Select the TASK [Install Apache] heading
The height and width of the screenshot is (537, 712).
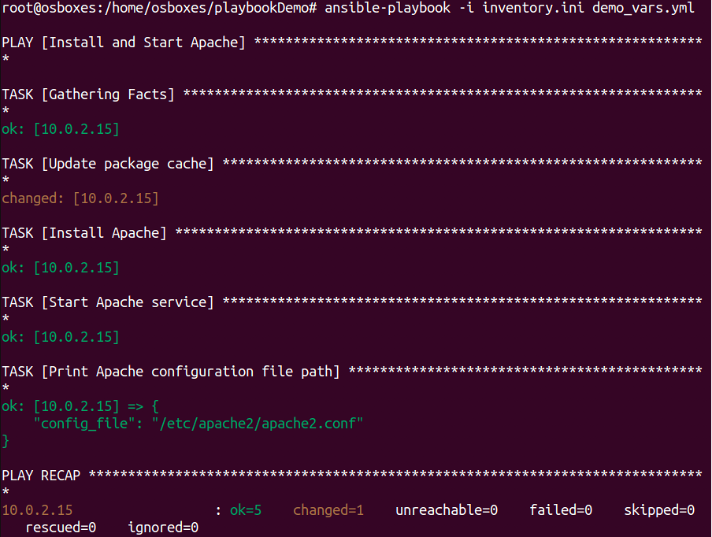(83, 232)
